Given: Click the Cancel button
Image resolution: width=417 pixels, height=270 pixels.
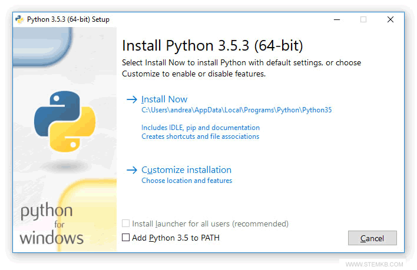Looking at the screenshot, I should pos(372,238).
